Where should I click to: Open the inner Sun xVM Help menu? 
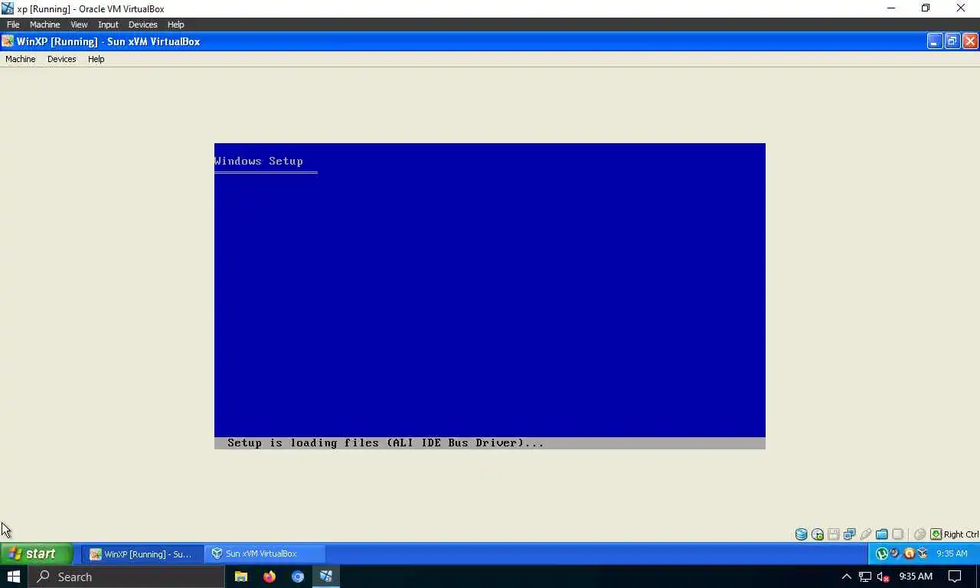[x=96, y=59]
